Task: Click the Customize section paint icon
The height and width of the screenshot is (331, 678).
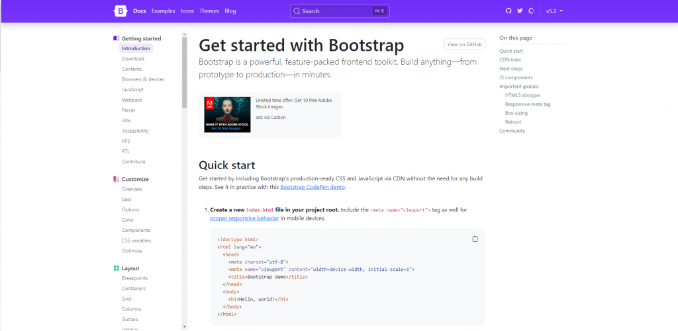Action: 116,178
